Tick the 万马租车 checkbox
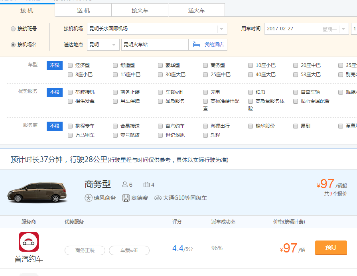The height and width of the screenshot is (276, 357). pos(70,135)
